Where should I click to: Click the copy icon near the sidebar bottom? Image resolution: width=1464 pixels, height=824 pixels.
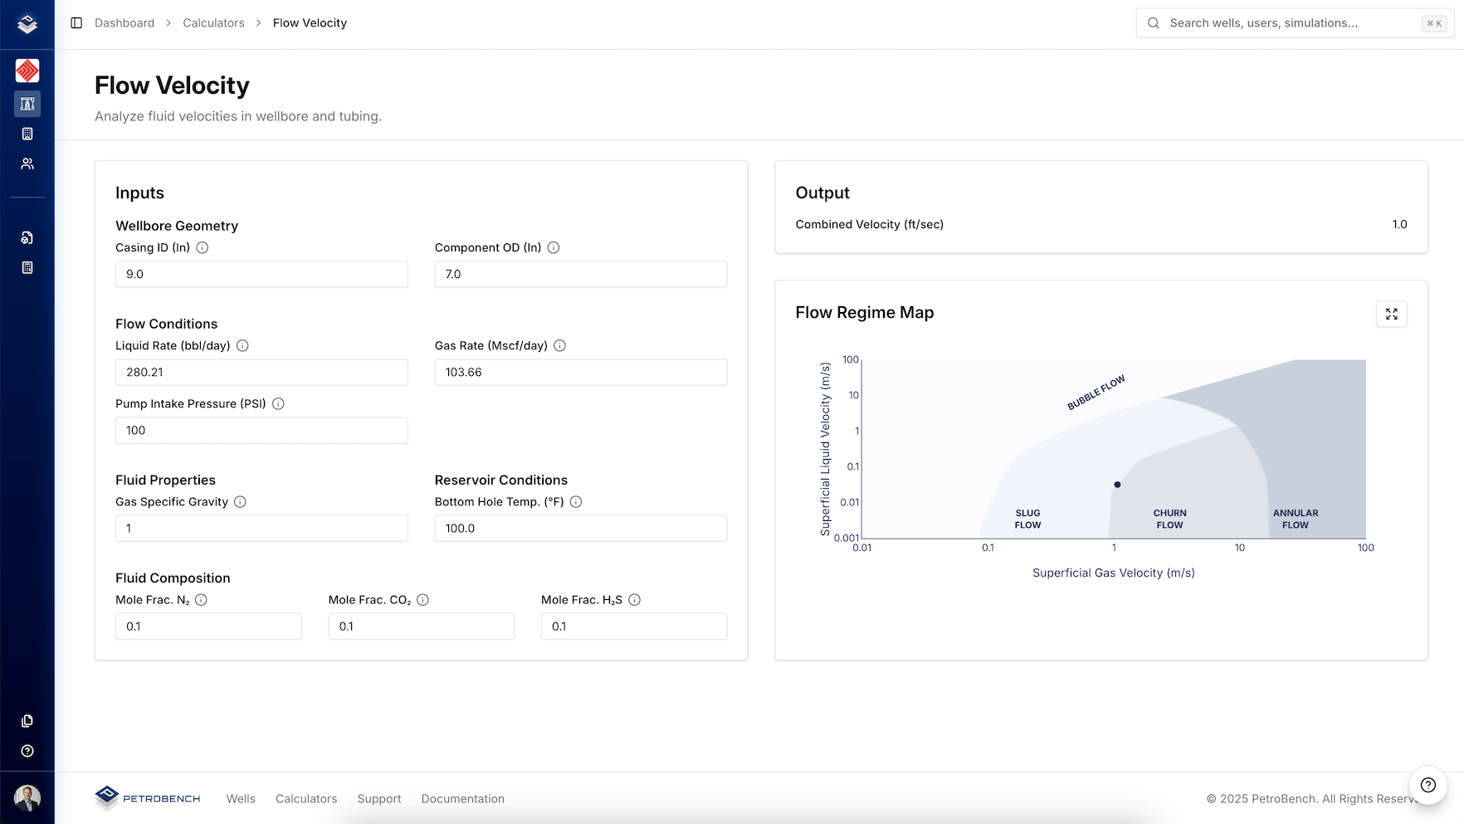pos(27,721)
